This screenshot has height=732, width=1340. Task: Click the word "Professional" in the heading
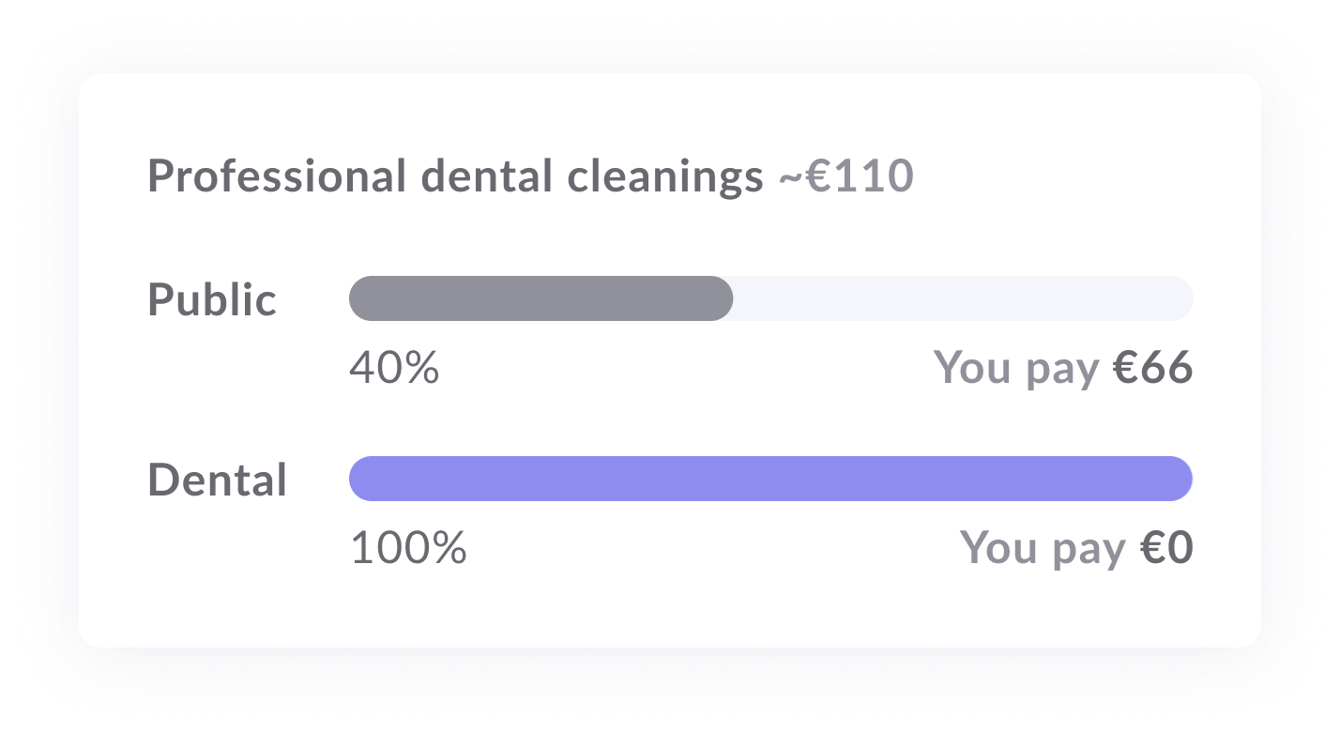click(x=277, y=176)
